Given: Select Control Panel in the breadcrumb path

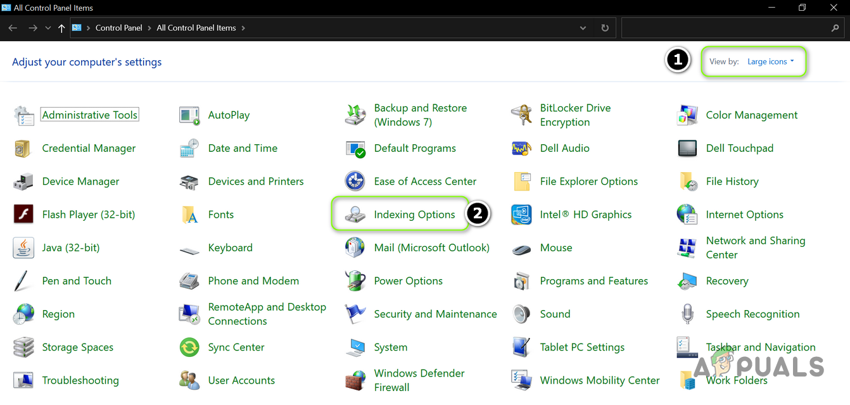Looking at the screenshot, I should (118, 28).
